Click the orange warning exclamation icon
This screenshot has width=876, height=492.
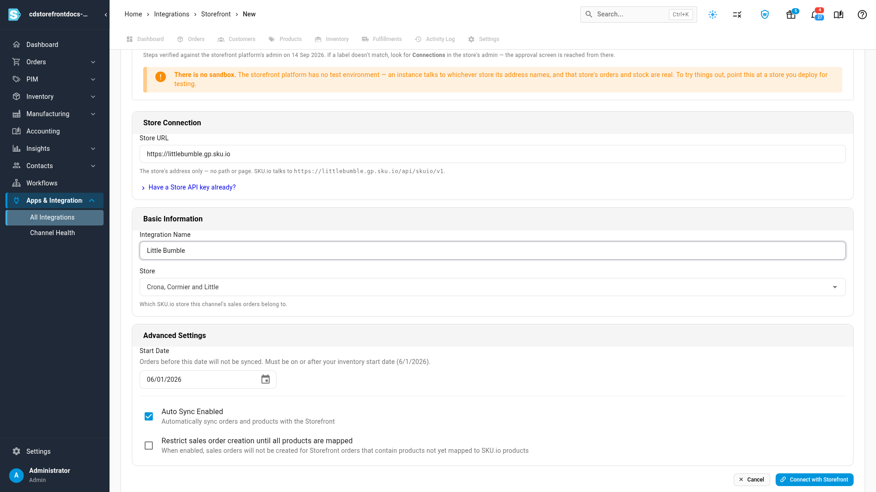pyautogui.click(x=161, y=77)
